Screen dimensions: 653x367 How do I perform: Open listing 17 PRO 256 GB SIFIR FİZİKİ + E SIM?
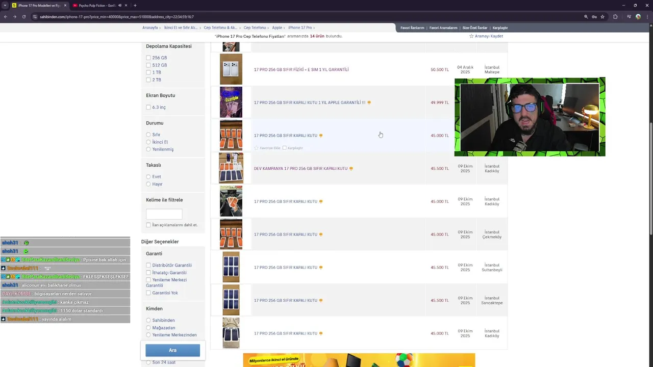point(301,70)
